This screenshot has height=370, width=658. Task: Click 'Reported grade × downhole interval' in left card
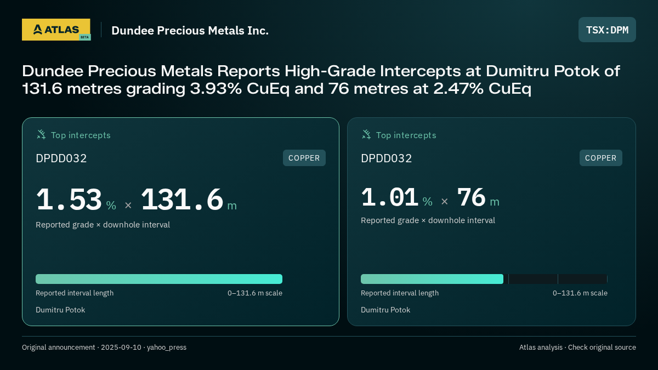point(103,225)
